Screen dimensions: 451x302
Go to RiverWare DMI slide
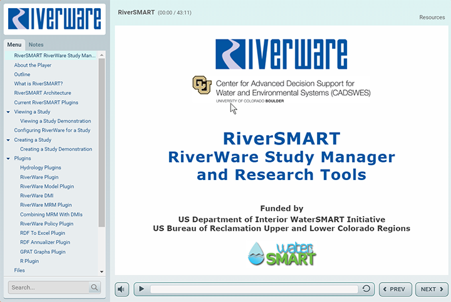coord(37,196)
